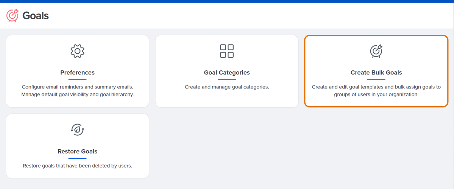This screenshot has width=454, height=189.
Task: Select the Create Bulk Goals heading
Action: coord(376,73)
